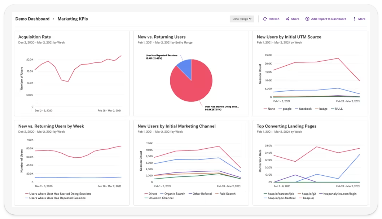Toggle the Organic Search legend entry
Viewport: 382px width, 219px height.
[x=174, y=194]
